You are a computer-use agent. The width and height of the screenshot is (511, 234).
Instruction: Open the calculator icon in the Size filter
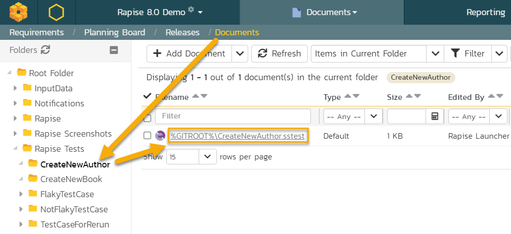pyautogui.click(x=435, y=116)
